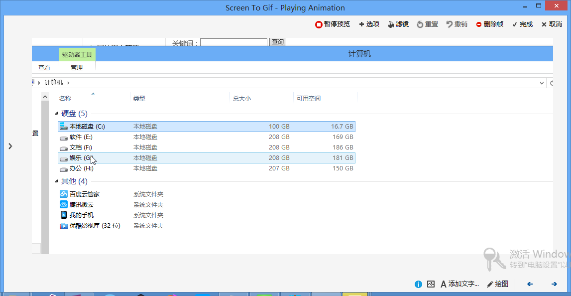571x296 pixels.
Task: Sort by the 名称 column header
Action: pos(65,99)
